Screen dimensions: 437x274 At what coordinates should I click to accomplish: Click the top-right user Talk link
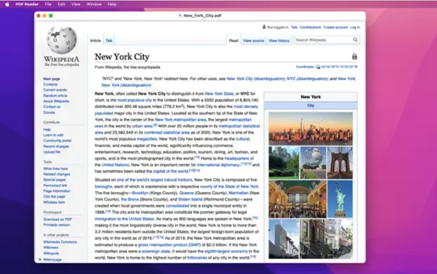pyautogui.click(x=294, y=27)
